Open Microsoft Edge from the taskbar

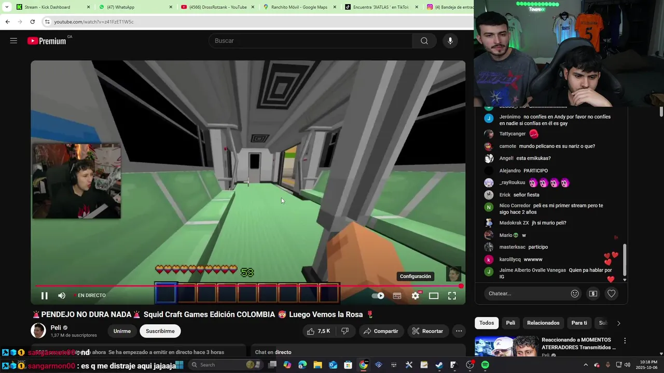tap(302, 365)
